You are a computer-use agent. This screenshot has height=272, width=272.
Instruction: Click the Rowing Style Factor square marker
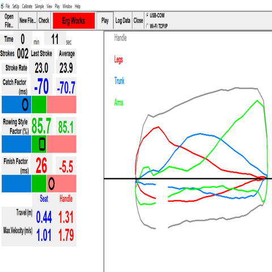[x=42, y=144]
